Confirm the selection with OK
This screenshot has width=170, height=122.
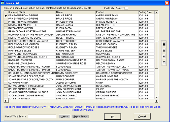pos(112,116)
